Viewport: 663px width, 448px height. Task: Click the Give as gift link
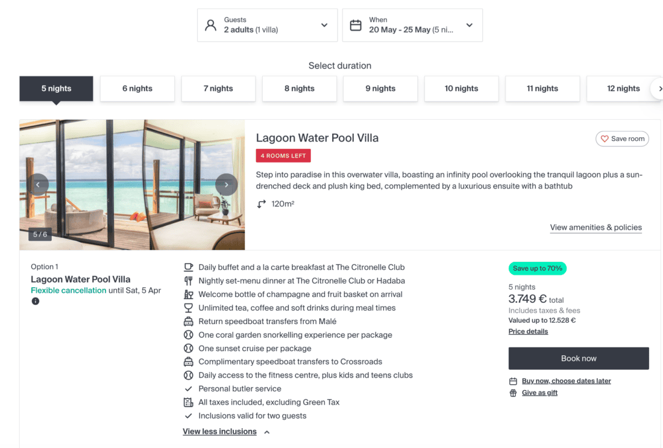pos(539,393)
